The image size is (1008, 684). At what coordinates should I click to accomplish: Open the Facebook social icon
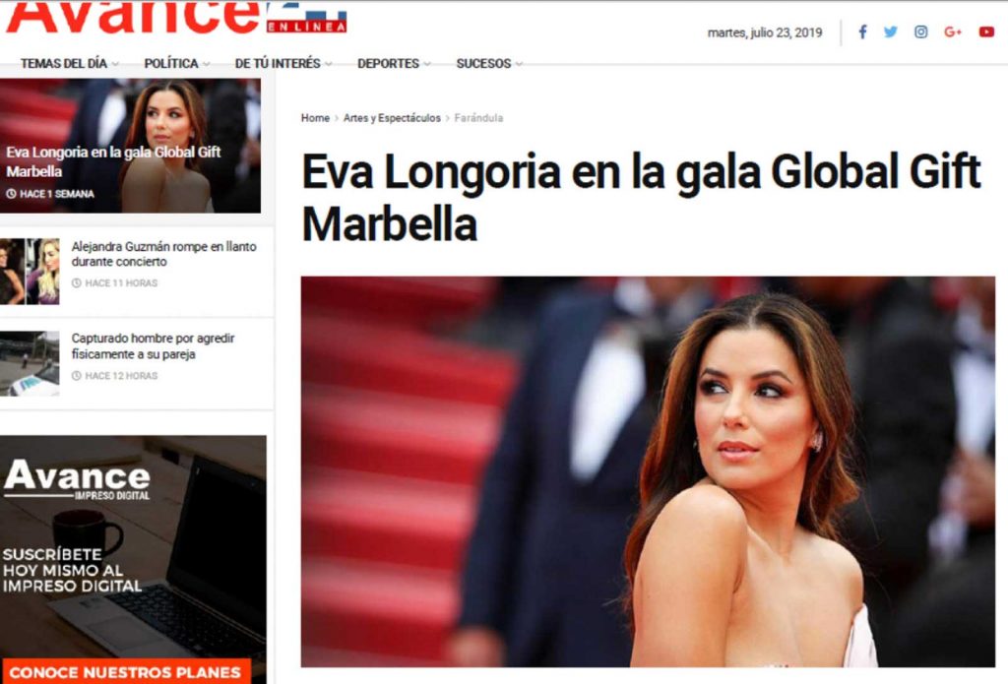pyautogui.click(x=862, y=32)
